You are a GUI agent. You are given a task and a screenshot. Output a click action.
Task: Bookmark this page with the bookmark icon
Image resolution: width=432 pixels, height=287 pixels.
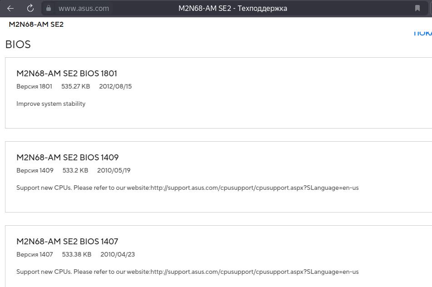(417, 8)
